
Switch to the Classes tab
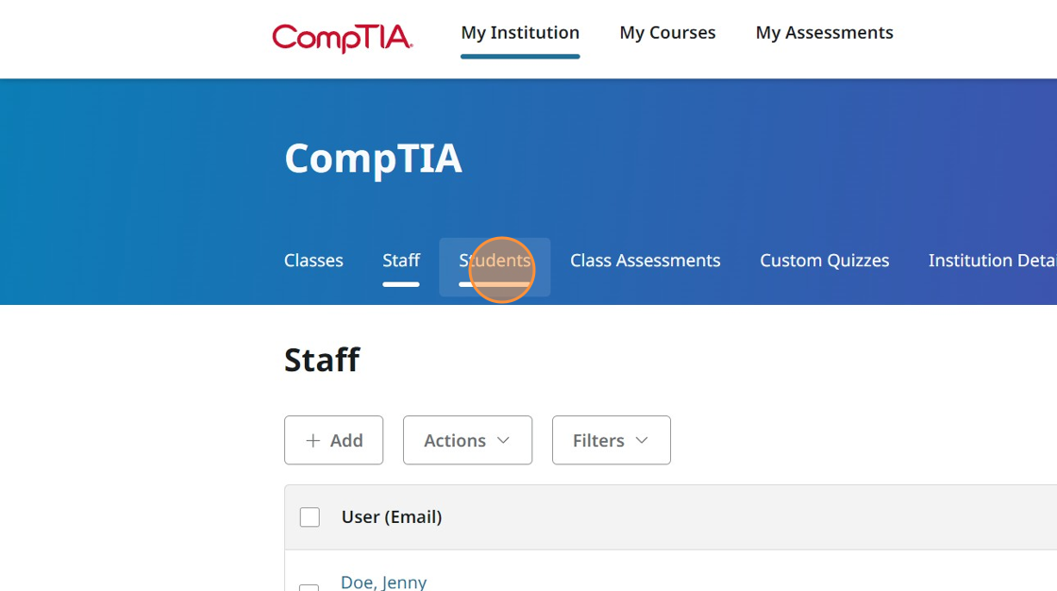(313, 261)
